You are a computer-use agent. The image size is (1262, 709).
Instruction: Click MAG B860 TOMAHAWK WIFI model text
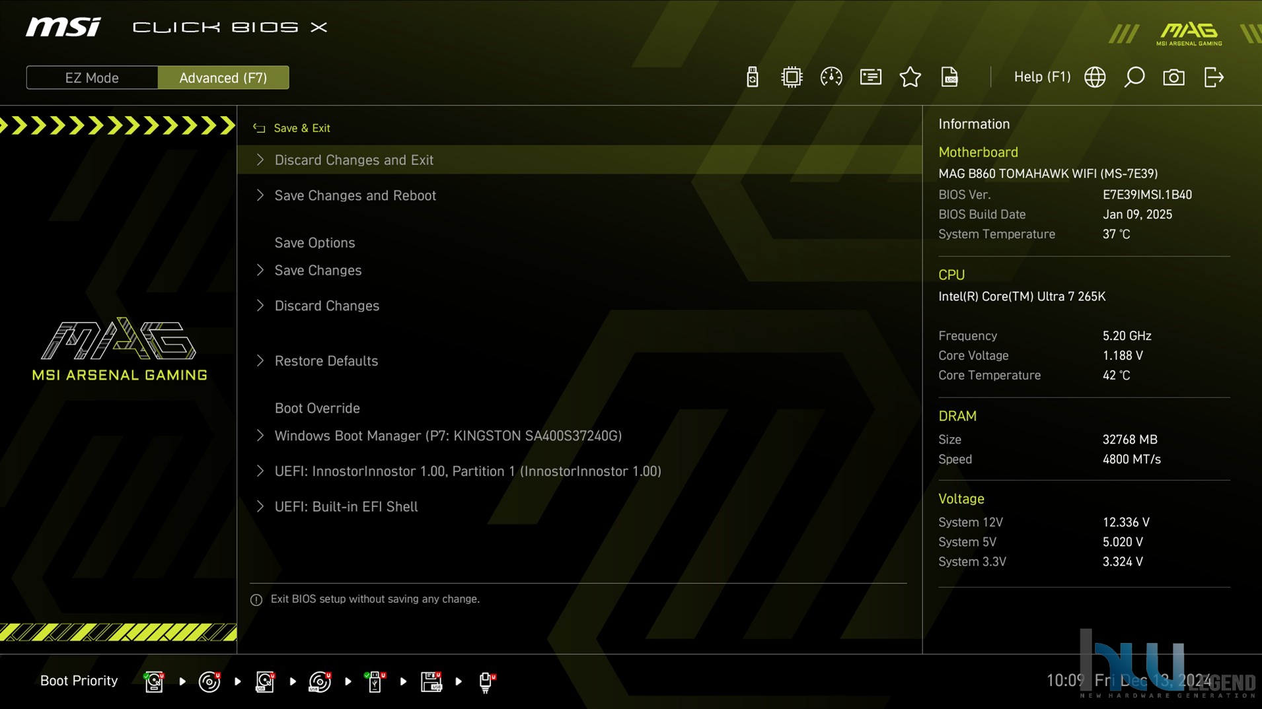point(1048,174)
